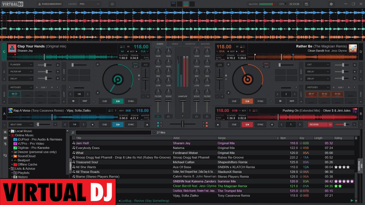
Task: Click the star favorites icon in browser sidebar
Action: [x=5, y=132]
